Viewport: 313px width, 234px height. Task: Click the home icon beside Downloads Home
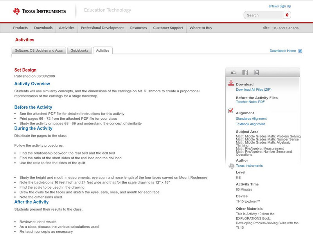coord(300,51)
